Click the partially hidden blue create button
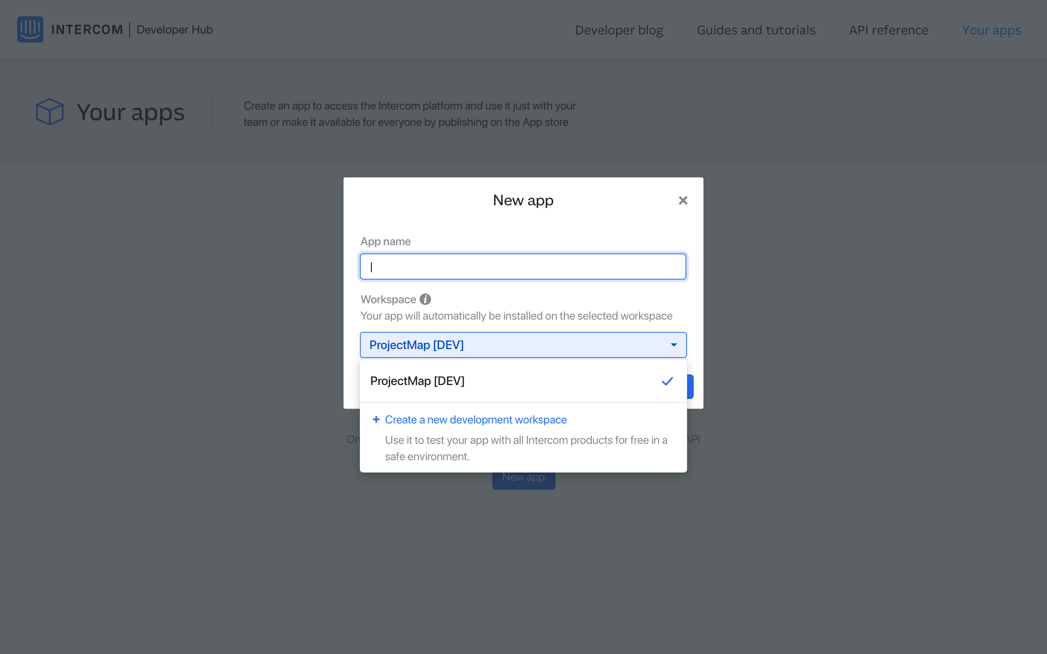 pyautogui.click(x=690, y=386)
